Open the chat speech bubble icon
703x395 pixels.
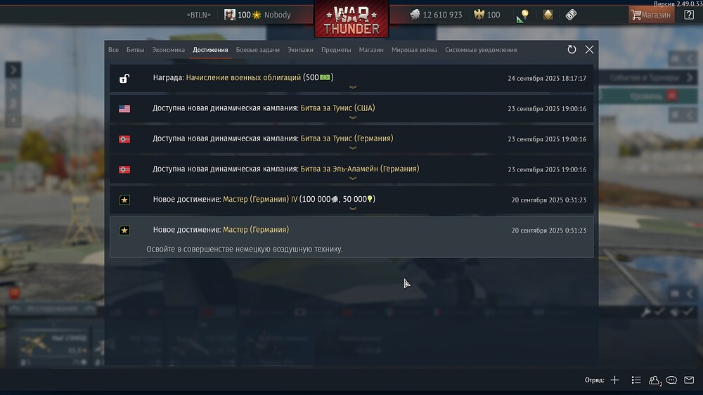[671, 380]
